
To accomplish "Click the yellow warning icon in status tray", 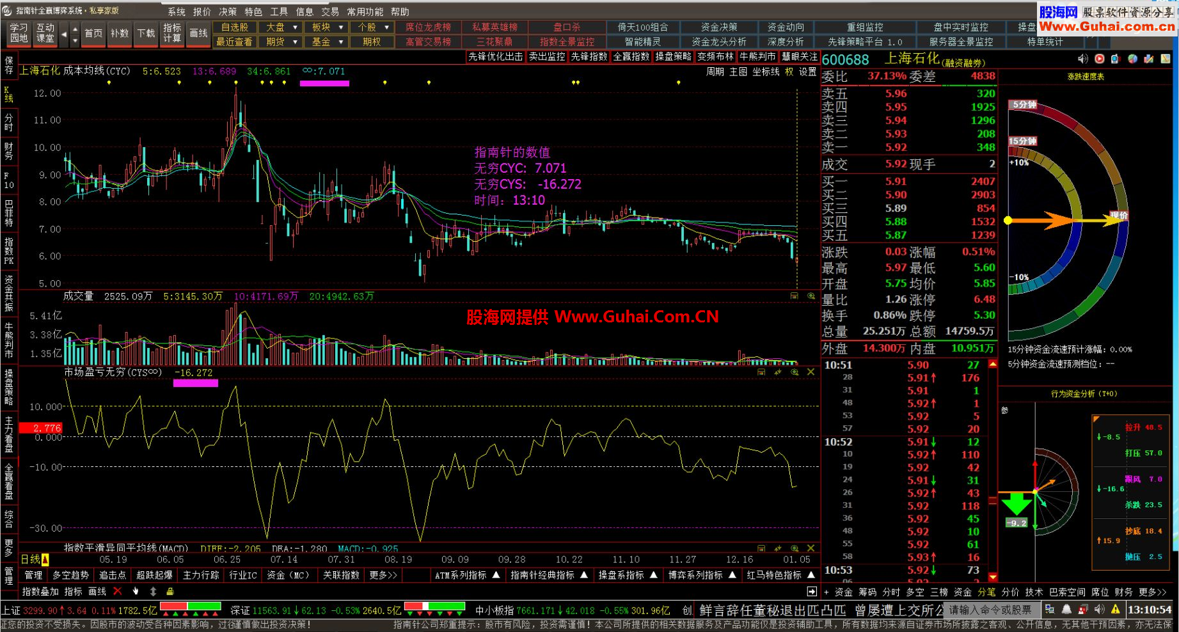I will 1116,610.
